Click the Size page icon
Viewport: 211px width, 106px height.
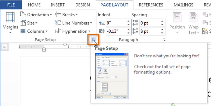tap(23, 23)
